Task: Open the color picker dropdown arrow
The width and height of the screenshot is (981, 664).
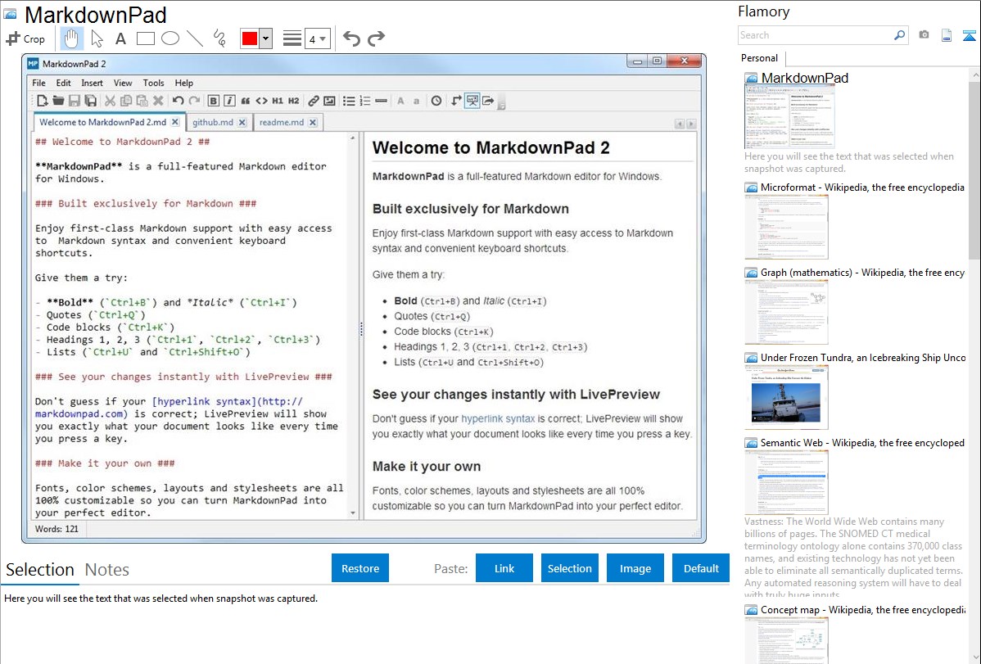Action: click(x=266, y=38)
